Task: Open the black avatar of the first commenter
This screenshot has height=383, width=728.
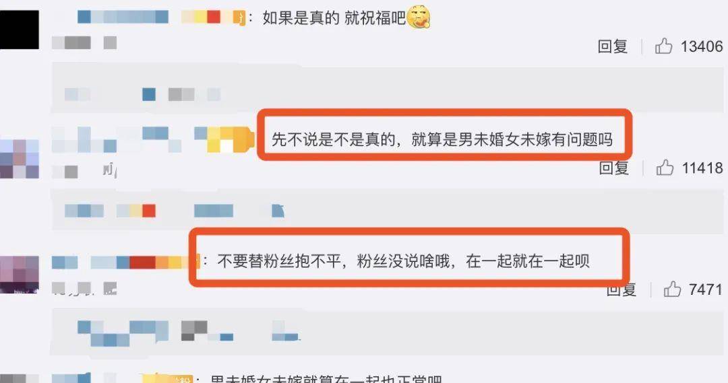Action: click(20, 30)
